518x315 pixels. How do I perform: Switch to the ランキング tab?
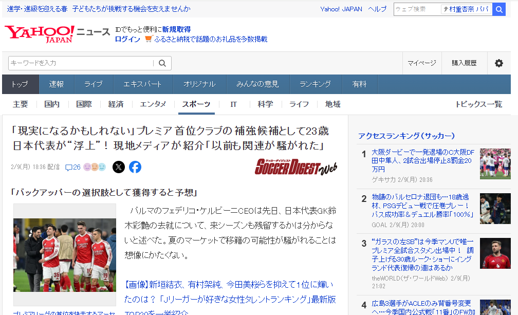(x=315, y=84)
